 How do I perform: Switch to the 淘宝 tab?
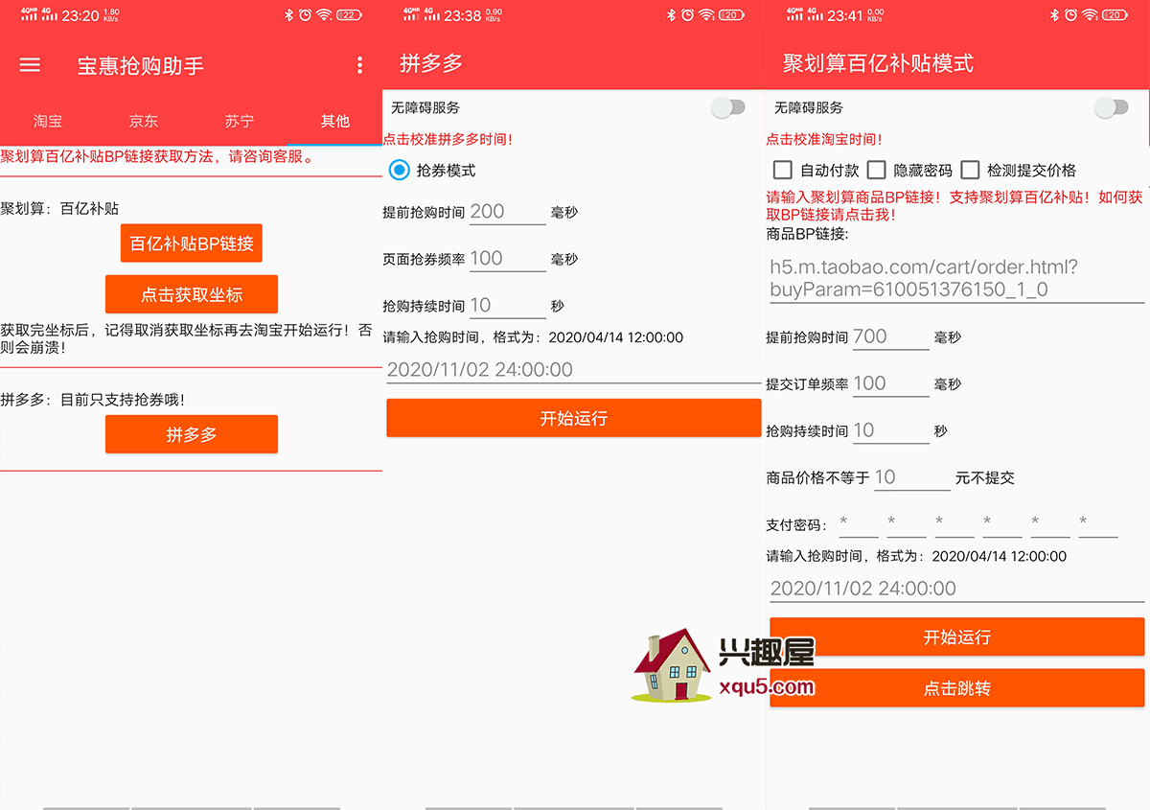(48, 121)
